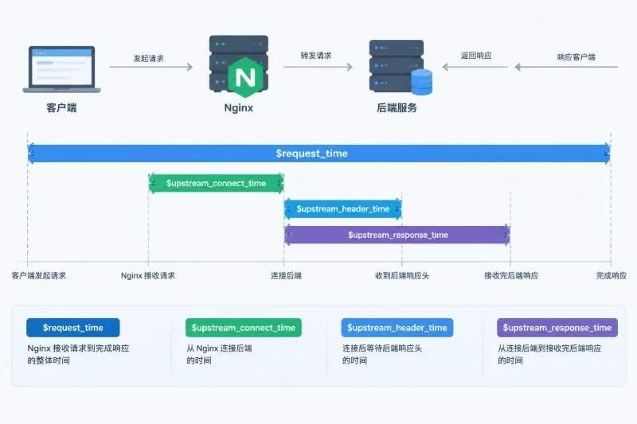The width and height of the screenshot is (637, 424).
Task: Click the client laptop icon
Action: 62,69
